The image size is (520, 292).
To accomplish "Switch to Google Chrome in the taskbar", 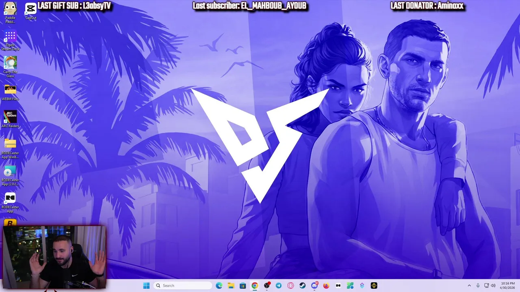I will [255, 286].
